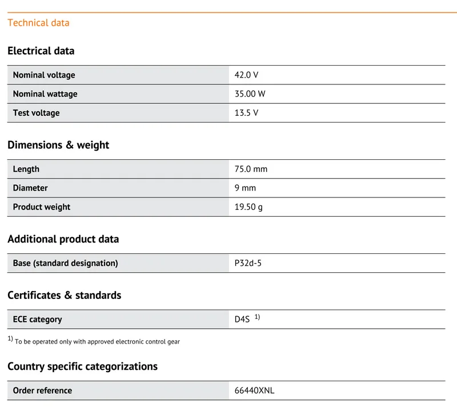Select the 66440XNL order reference value

point(254,390)
